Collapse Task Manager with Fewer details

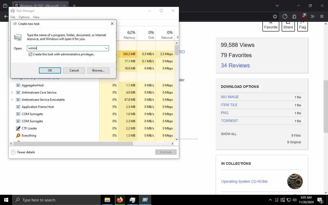point(26,152)
